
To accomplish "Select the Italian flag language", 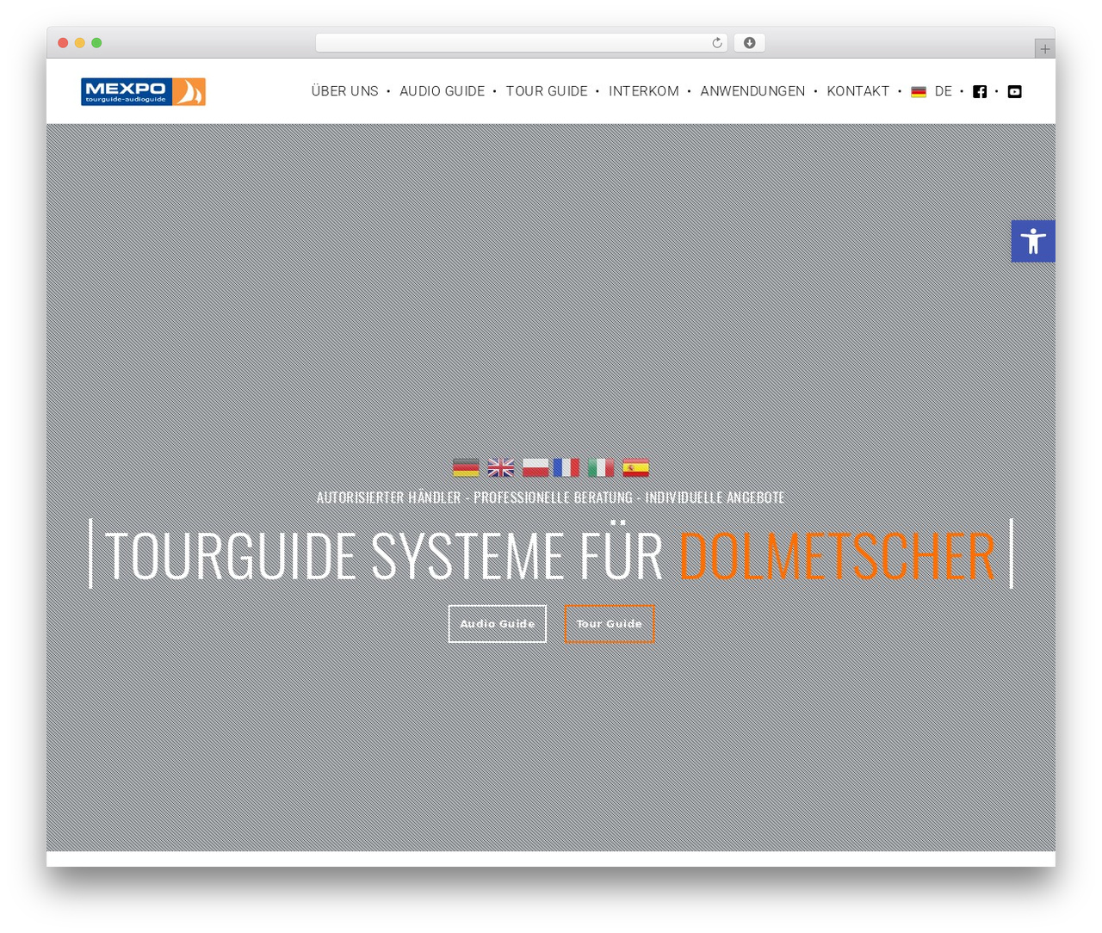I will coord(601,467).
